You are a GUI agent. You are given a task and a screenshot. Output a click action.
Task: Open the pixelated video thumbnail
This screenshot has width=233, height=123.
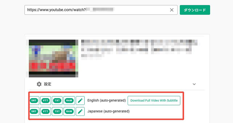click(x=53, y=58)
